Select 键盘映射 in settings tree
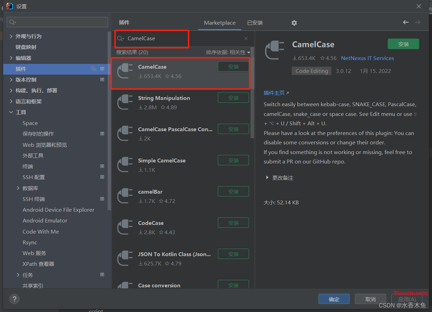This screenshot has height=312, width=432. click(26, 47)
